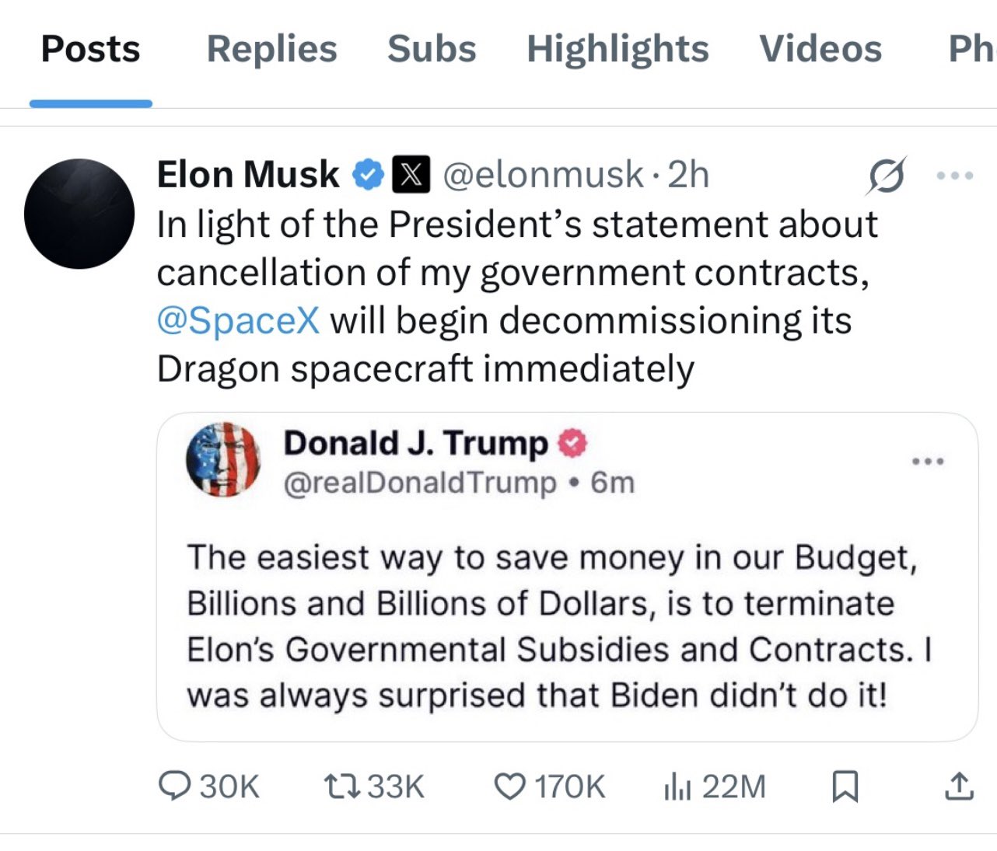
Task: Select the Videos tab
Action: (x=820, y=49)
